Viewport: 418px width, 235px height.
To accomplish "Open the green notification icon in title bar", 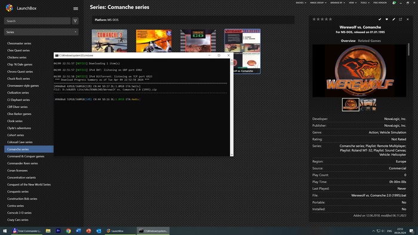I will [394, 2].
